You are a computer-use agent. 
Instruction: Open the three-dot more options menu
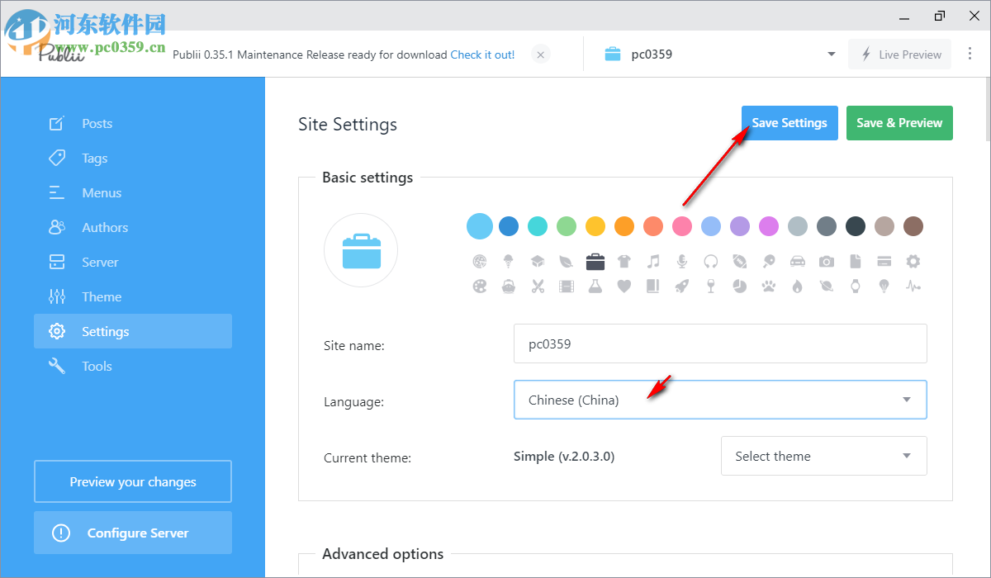coord(970,54)
